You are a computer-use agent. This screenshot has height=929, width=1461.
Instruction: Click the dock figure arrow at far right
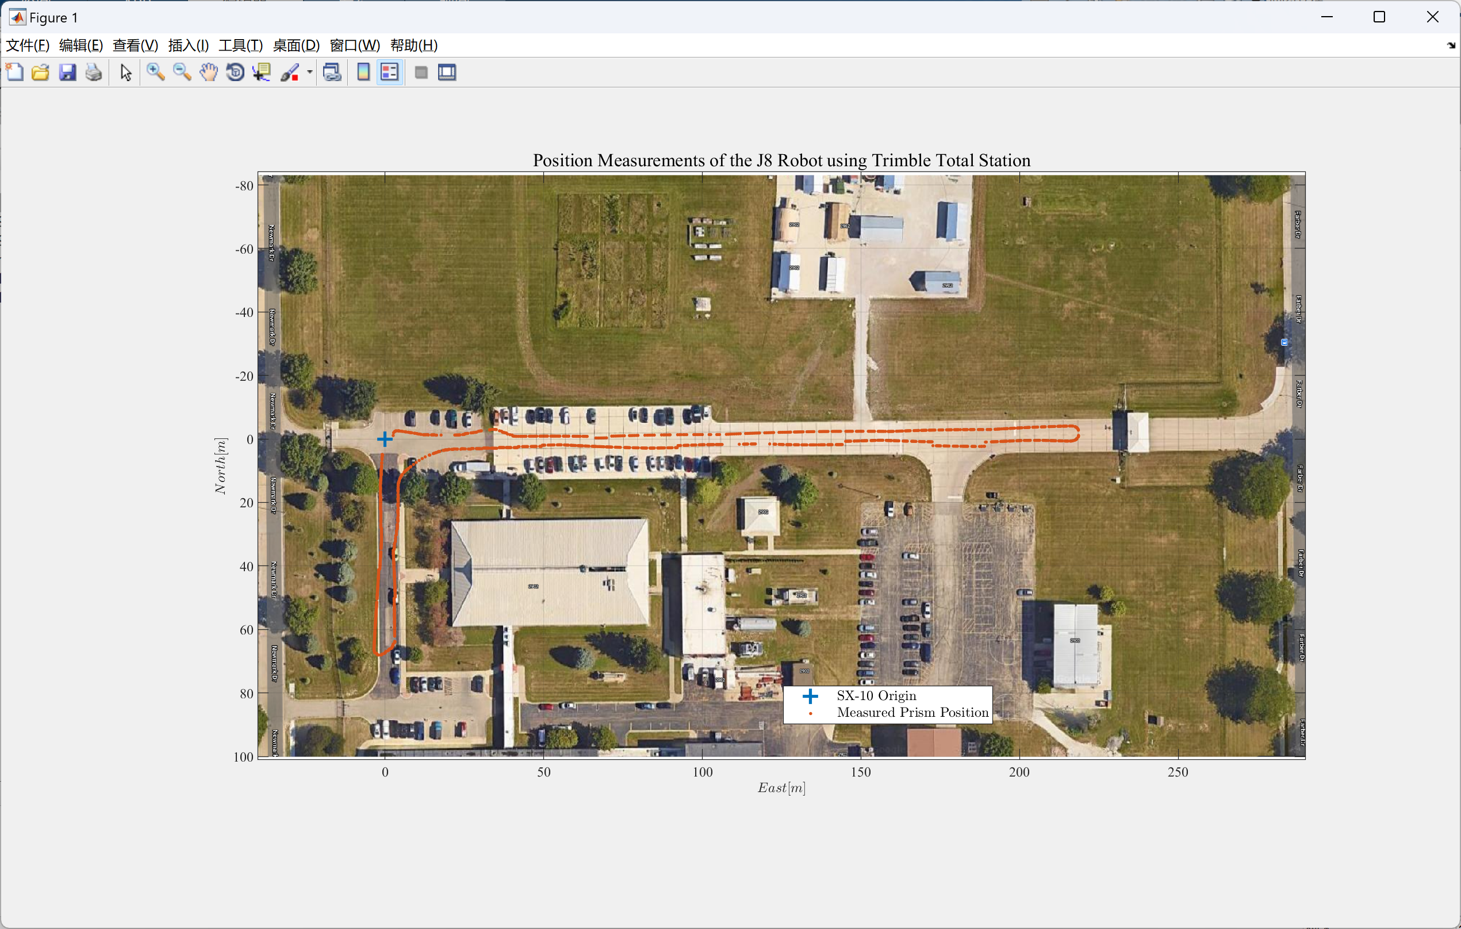pos(1451,45)
